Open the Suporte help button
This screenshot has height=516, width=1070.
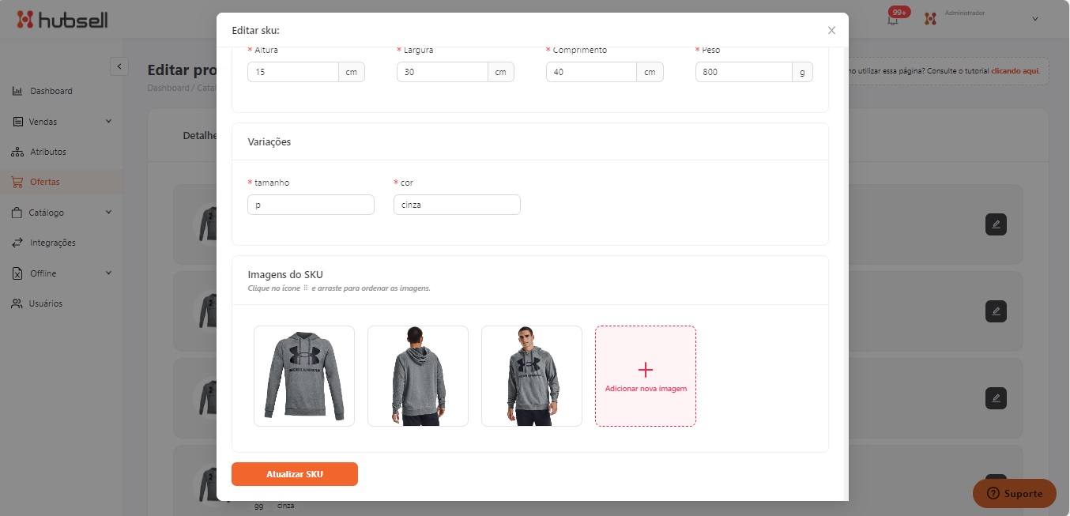pos(1014,493)
